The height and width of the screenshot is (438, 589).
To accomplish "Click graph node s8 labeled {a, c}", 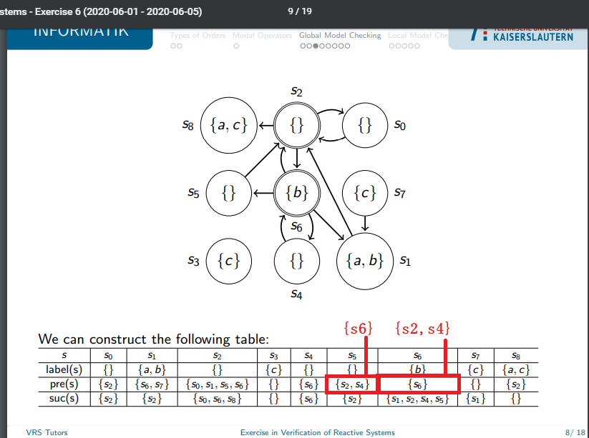I will pyautogui.click(x=229, y=125).
